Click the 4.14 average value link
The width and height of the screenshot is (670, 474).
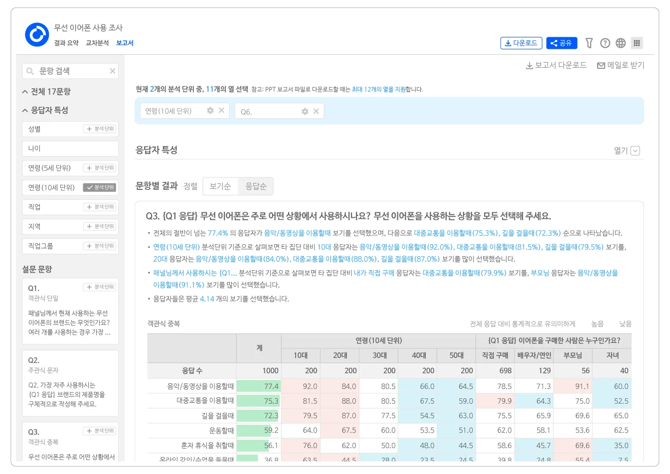207,299
